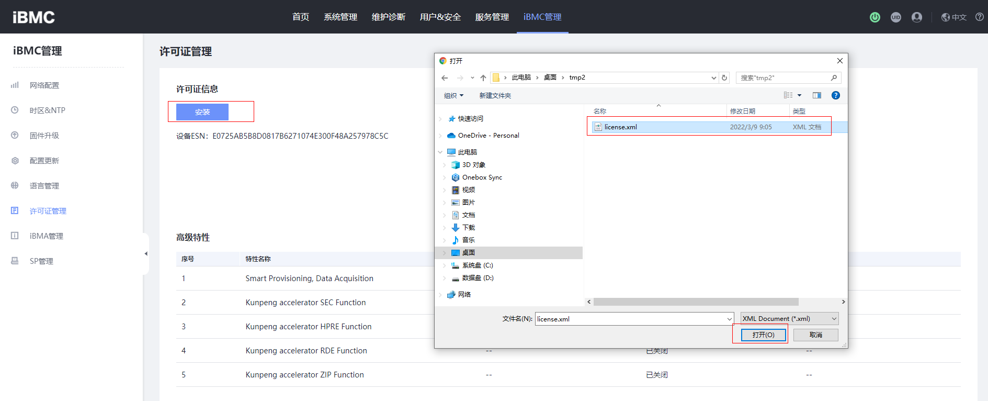Open the file name combo box dropdown
The width and height of the screenshot is (988, 401).
[x=729, y=319]
